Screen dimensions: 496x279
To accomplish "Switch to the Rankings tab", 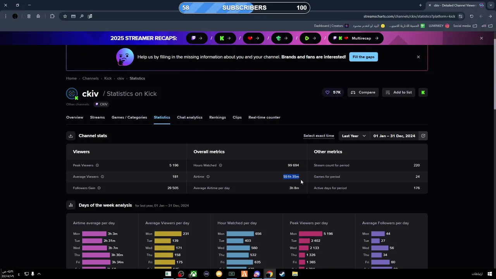I will pos(217,117).
